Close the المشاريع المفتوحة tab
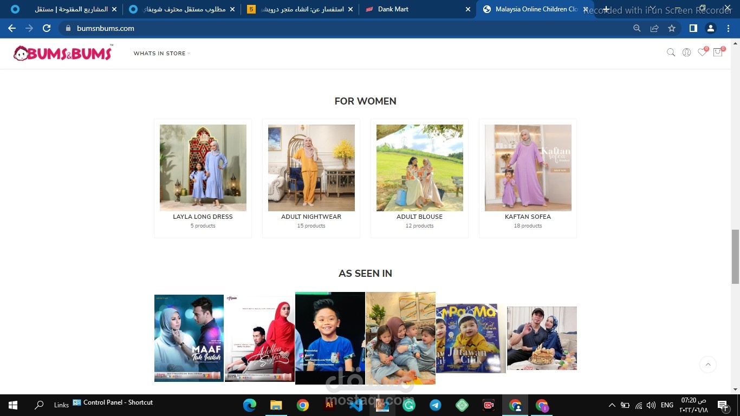 114,9
